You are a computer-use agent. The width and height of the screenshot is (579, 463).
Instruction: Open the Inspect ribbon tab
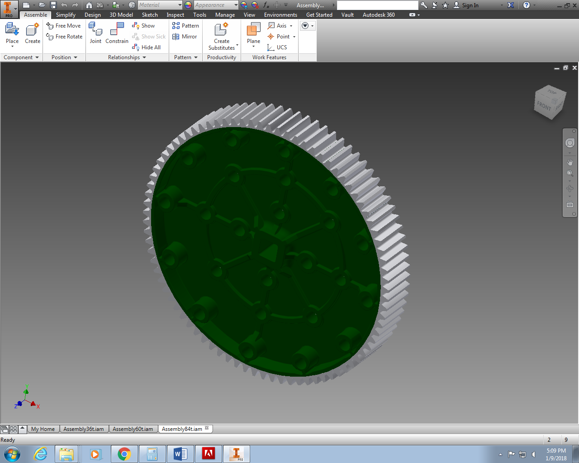[x=175, y=15]
